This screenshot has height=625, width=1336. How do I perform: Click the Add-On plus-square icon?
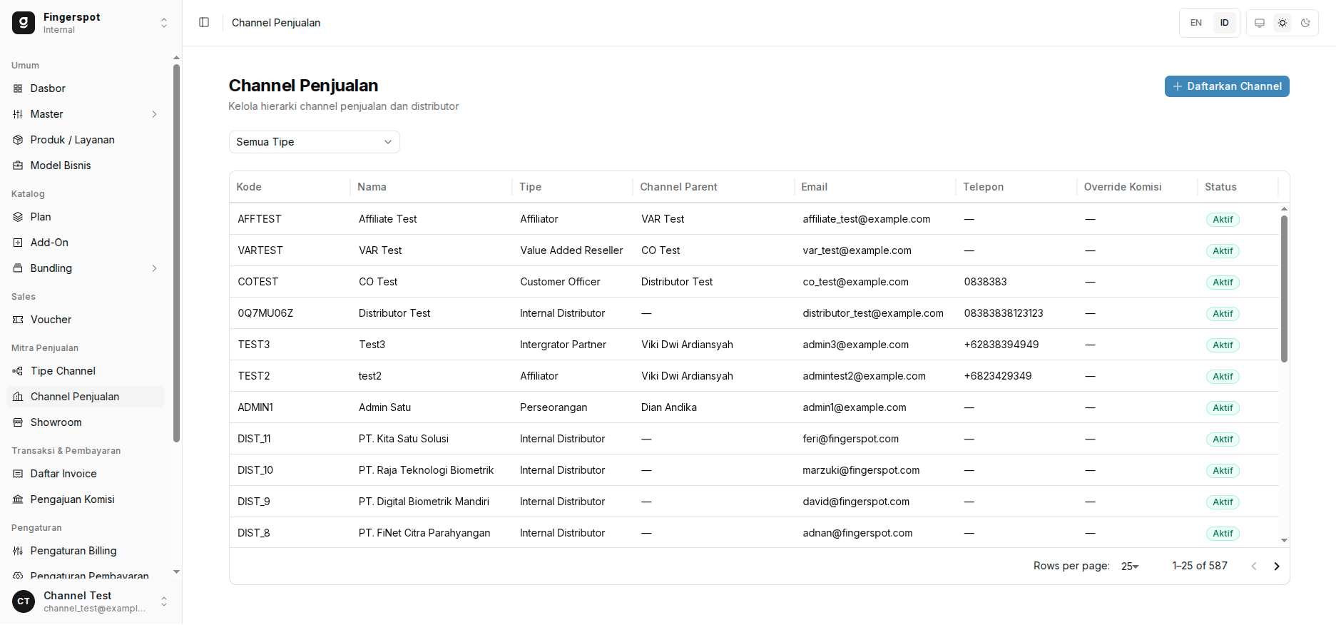click(x=18, y=243)
